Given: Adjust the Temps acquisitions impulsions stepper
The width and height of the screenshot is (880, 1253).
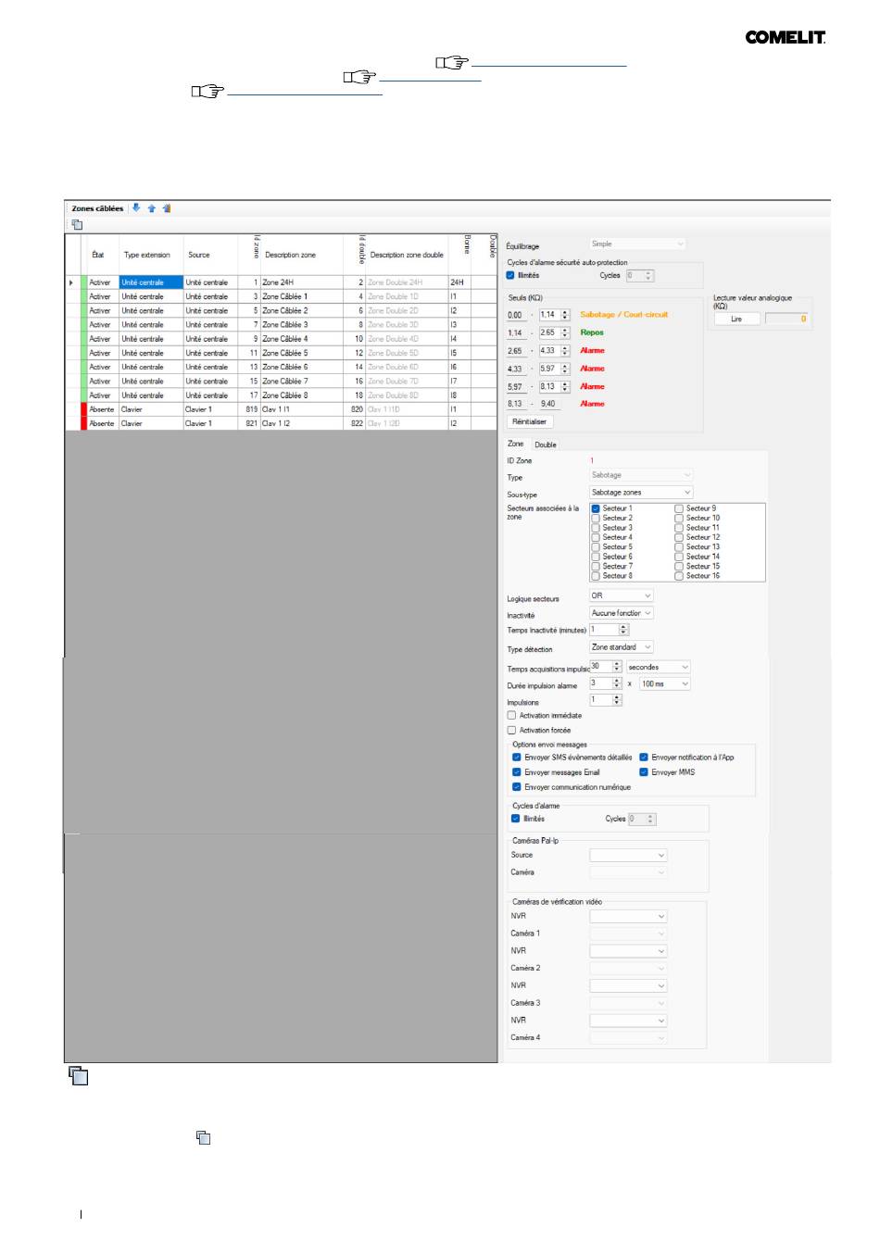Looking at the screenshot, I should click(617, 667).
